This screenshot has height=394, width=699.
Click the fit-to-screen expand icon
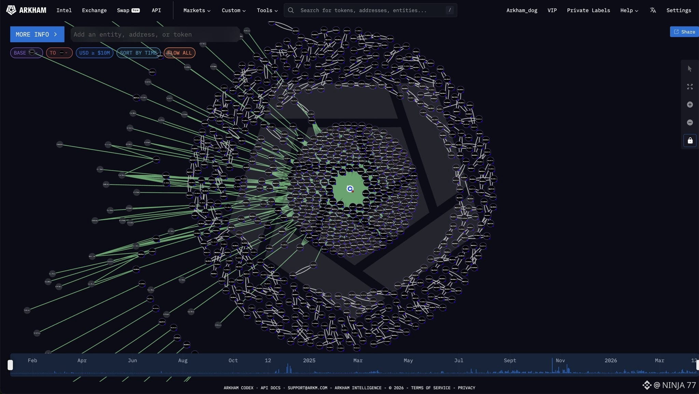coord(690,87)
